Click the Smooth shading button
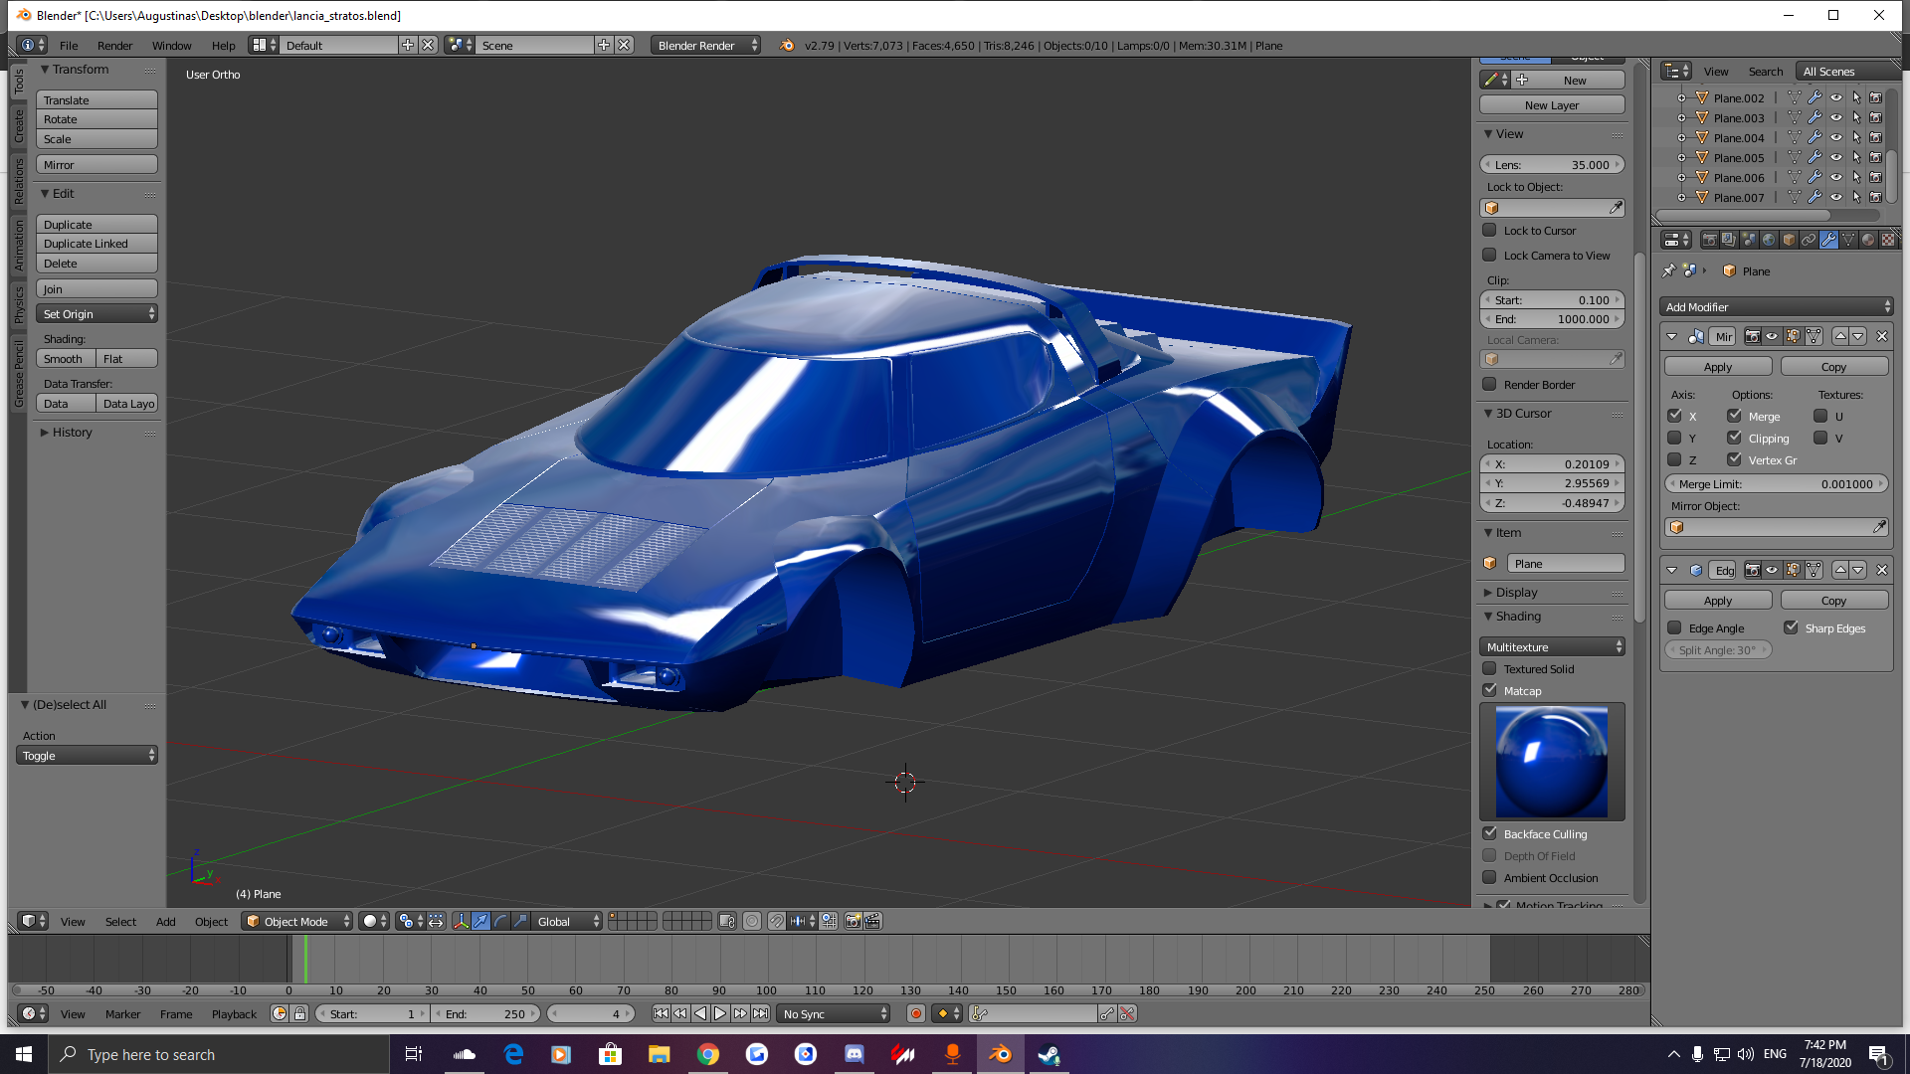Screen dimensions: 1910x1074 tap(65, 359)
